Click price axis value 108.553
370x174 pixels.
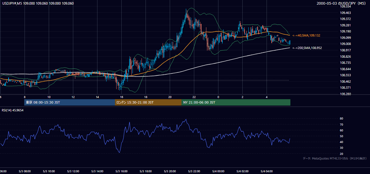point(345,75)
